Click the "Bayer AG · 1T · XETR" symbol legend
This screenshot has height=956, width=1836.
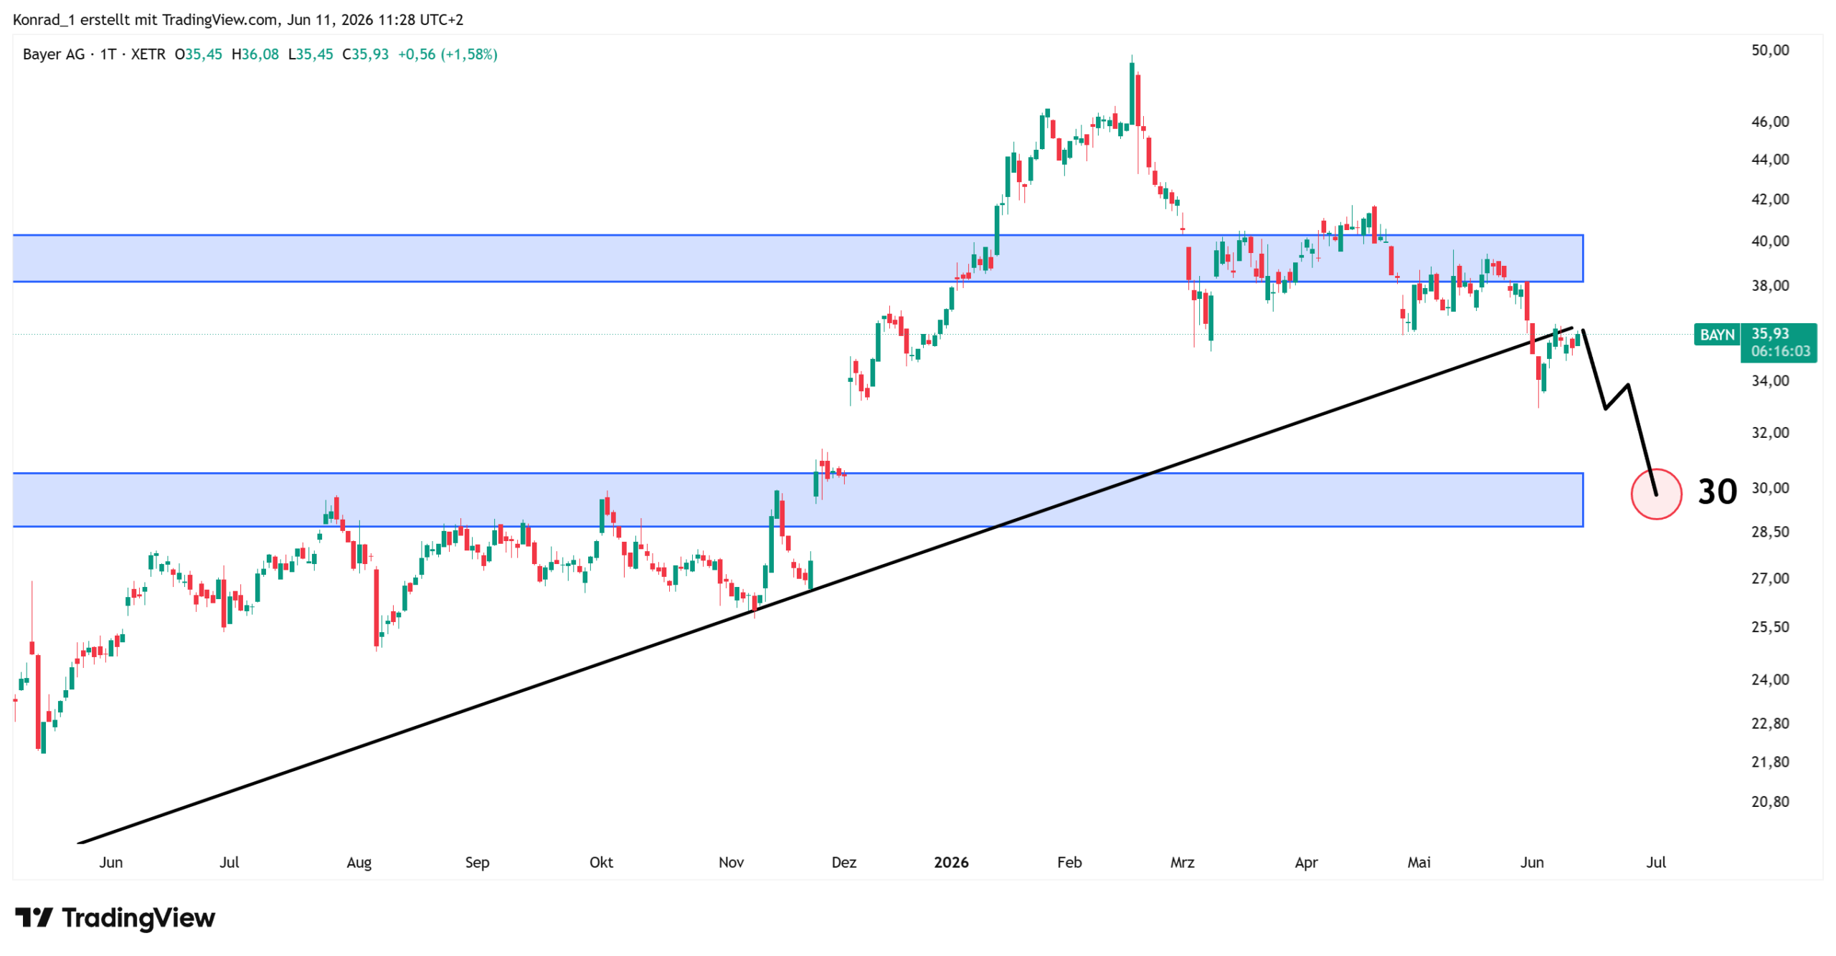[x=94, y=54]
